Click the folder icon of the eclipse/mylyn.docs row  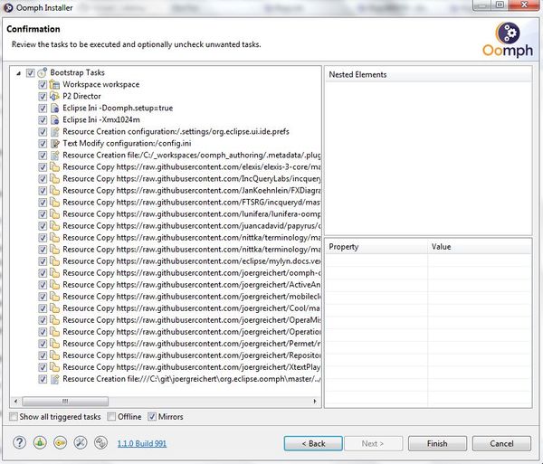[54, 260]
